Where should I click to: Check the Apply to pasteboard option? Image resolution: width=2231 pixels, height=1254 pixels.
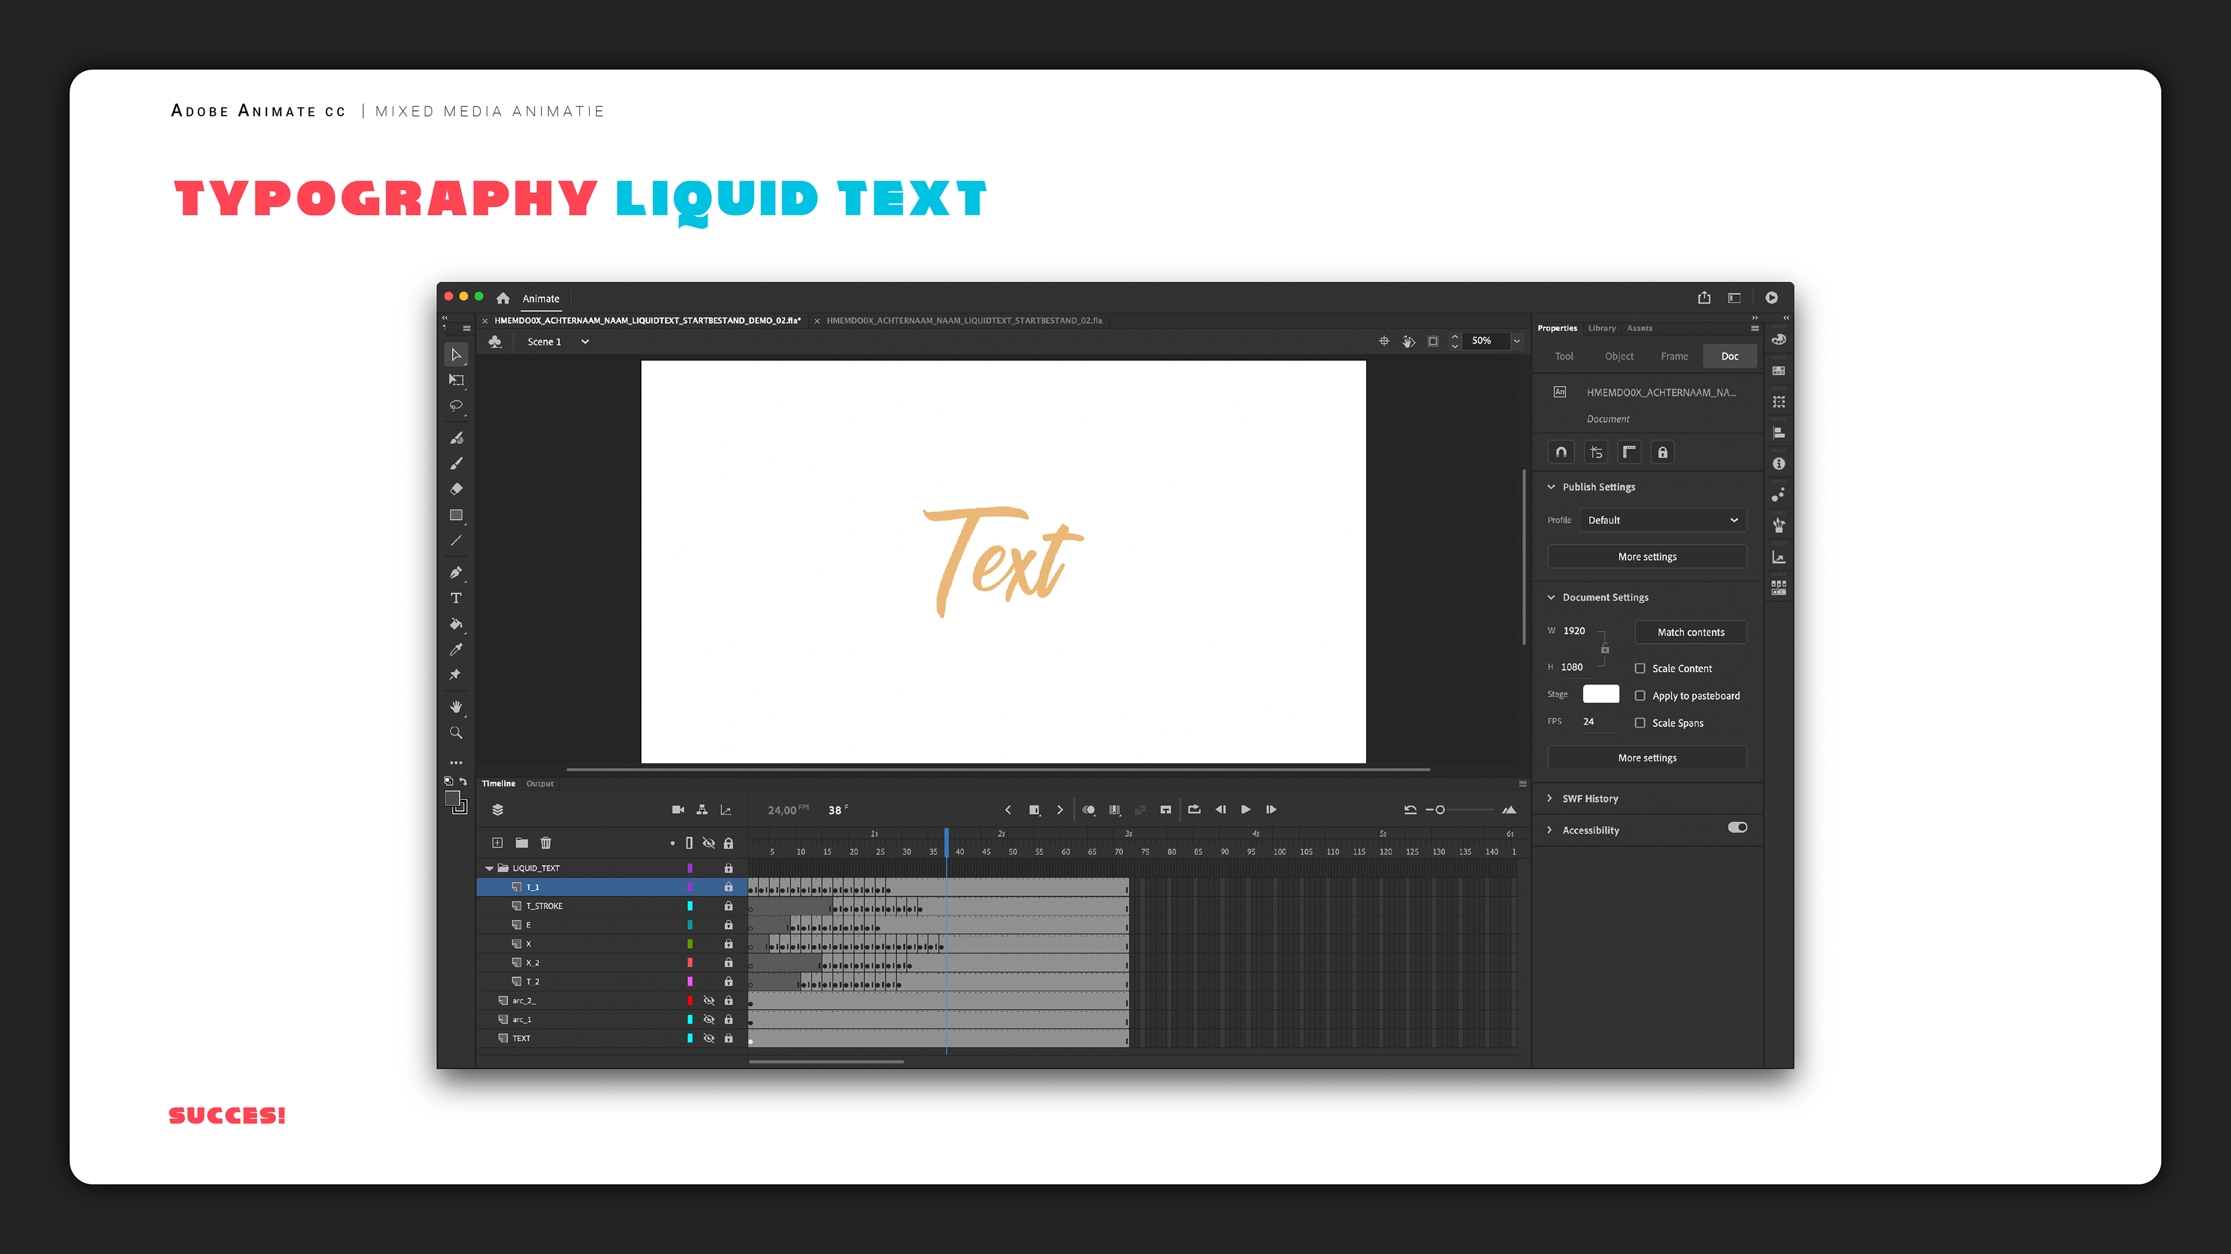1640,696
